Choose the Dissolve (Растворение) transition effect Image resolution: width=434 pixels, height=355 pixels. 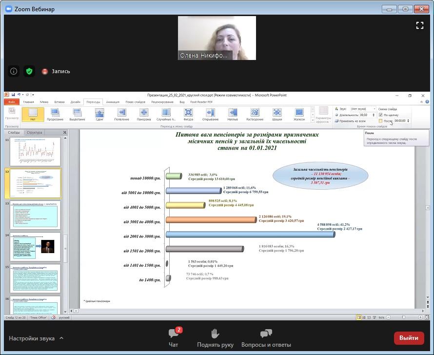[x=255, y=114]
